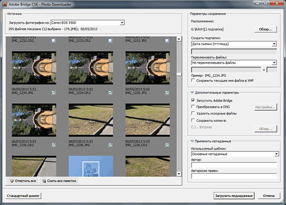This screenshot has width=286, height=205.
Task: Check IMG_1233.CR2 checkbox
Action: click(110, 40)
